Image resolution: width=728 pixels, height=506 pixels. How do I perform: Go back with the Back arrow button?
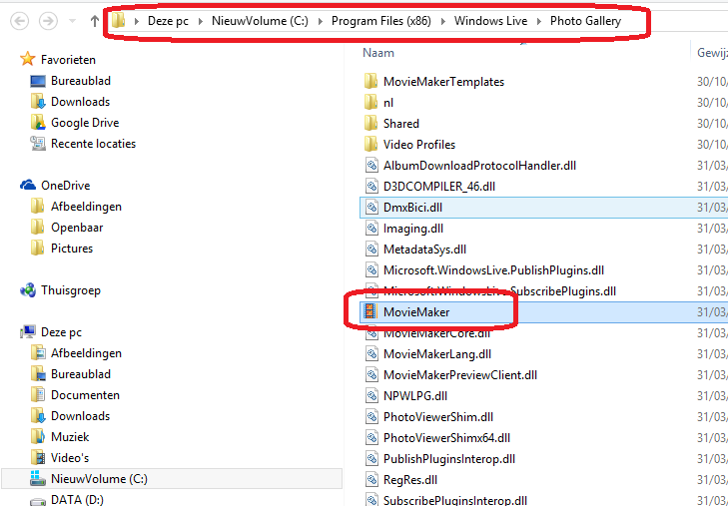tap(20, 21)
